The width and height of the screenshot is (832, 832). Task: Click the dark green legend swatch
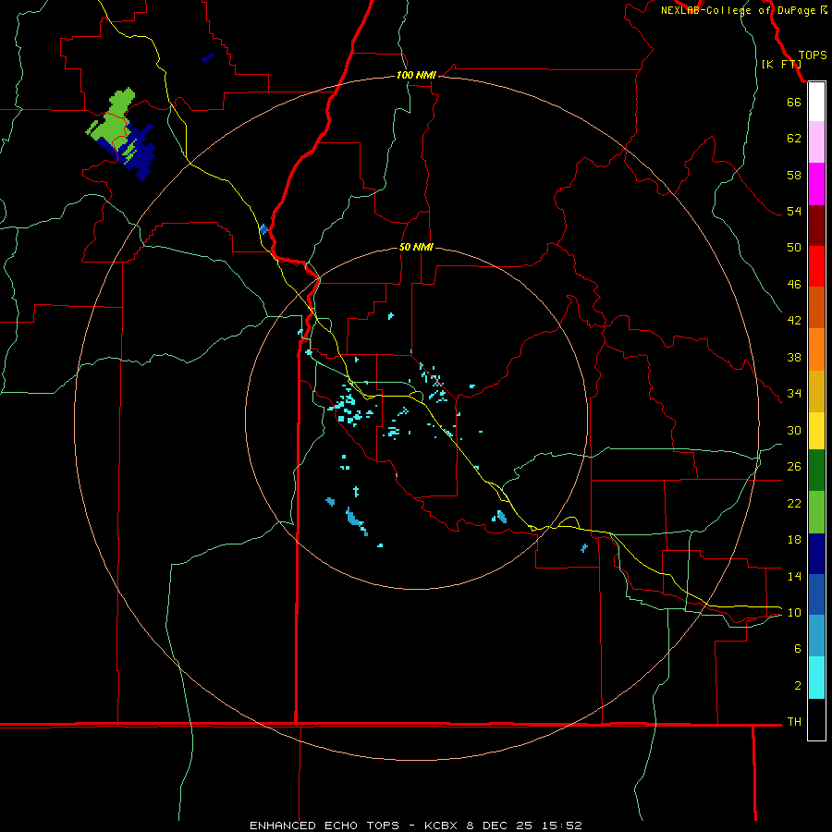[816, 471]
